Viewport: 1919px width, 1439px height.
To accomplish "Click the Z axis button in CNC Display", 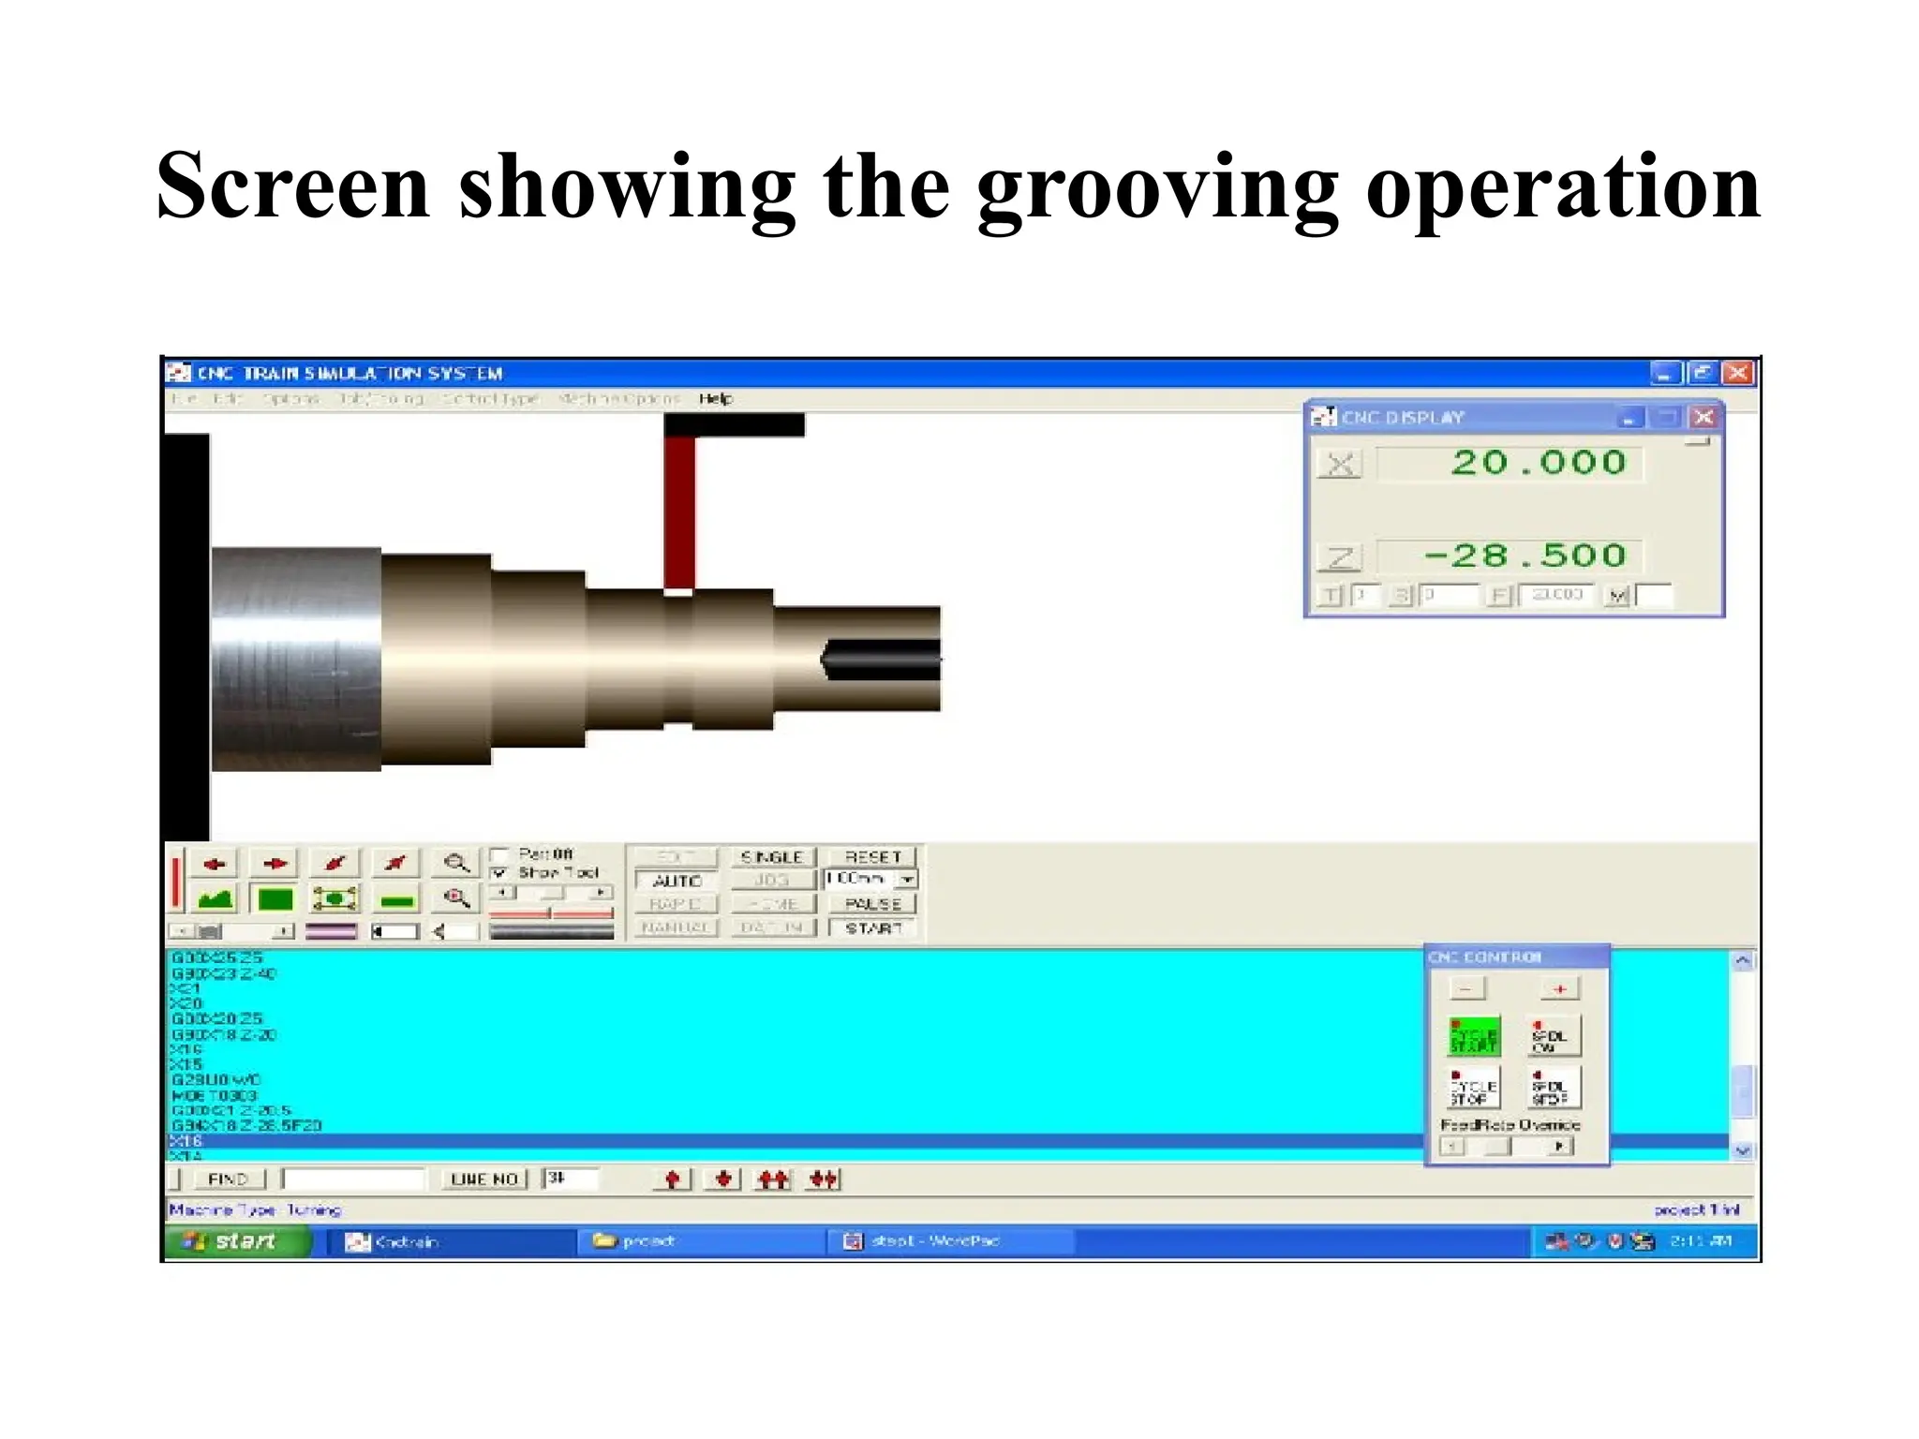I will tap(1340, 557).
